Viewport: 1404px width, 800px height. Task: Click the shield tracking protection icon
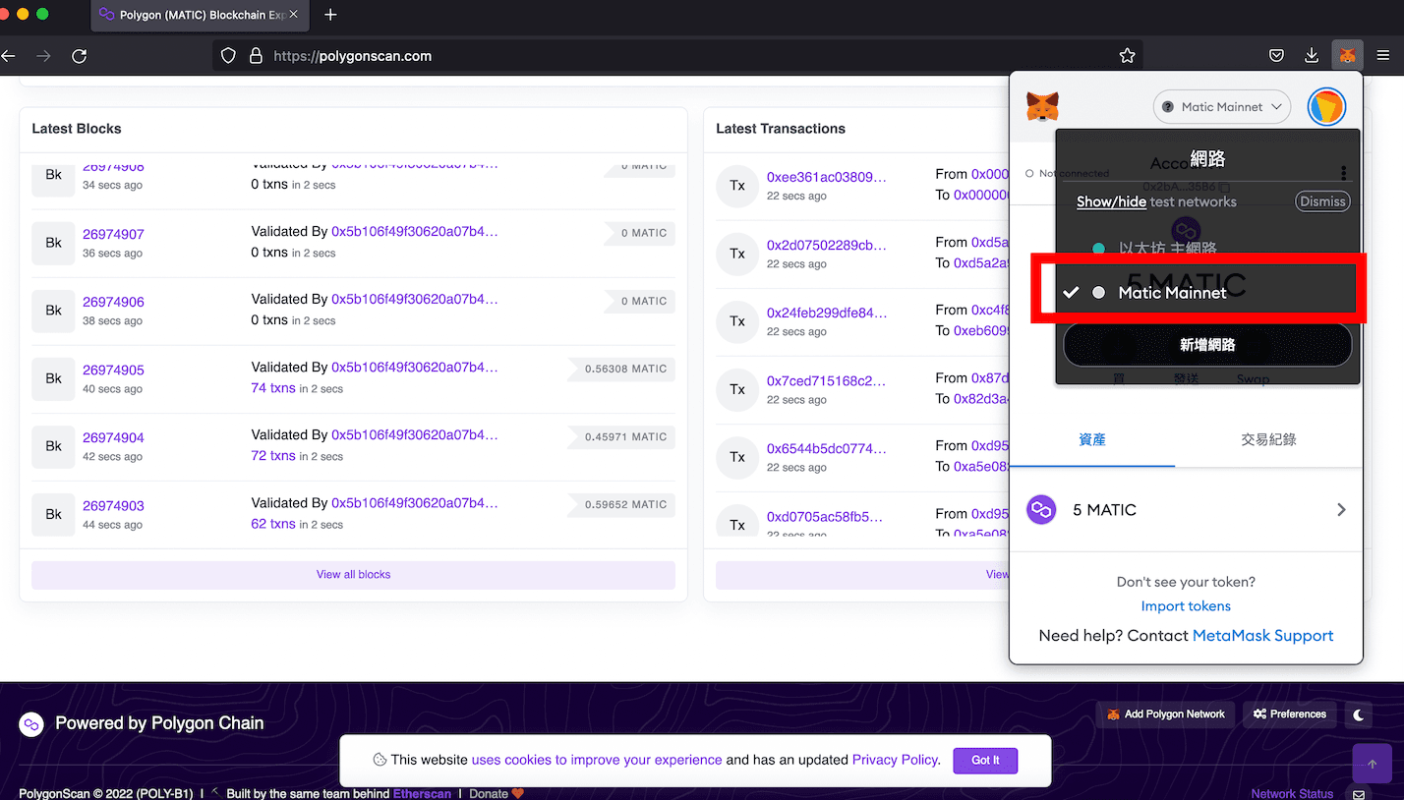coord(228,56)
